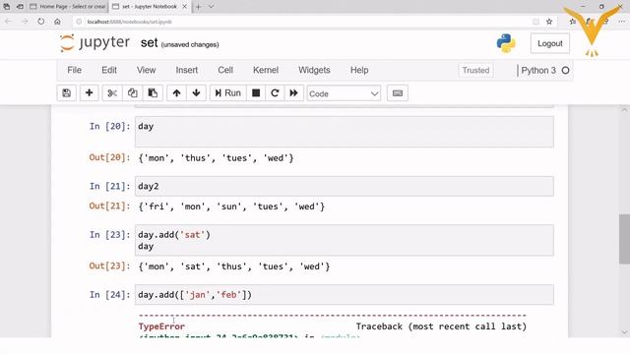The image size is (630, 354).
Task: Open the Cell menu
Action: (x=225, y=70)
